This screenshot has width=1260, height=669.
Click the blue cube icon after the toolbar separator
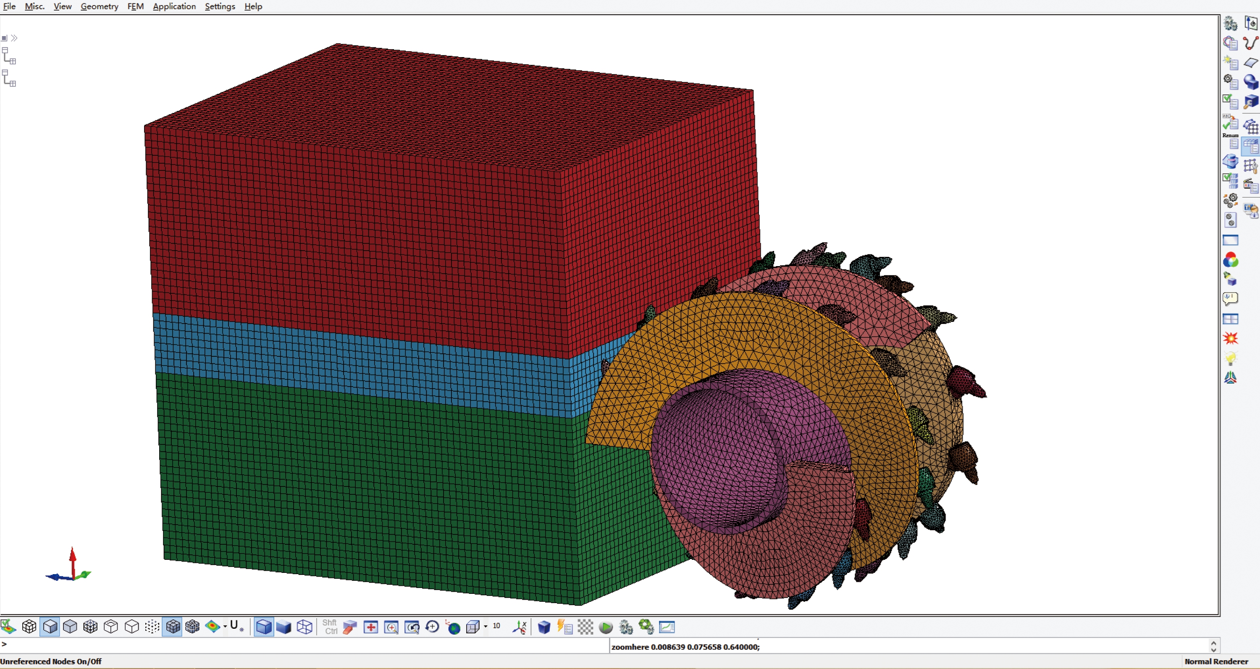(x=544, y=627)
